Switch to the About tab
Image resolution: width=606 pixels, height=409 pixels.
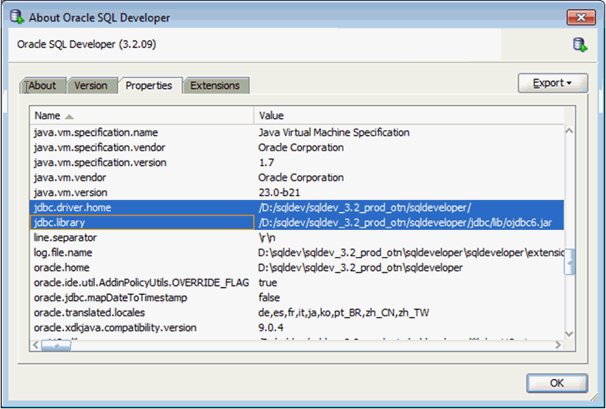[x=42, y=86]
